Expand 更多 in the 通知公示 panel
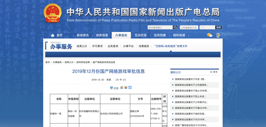266x127 pixels. click(214, 72)
